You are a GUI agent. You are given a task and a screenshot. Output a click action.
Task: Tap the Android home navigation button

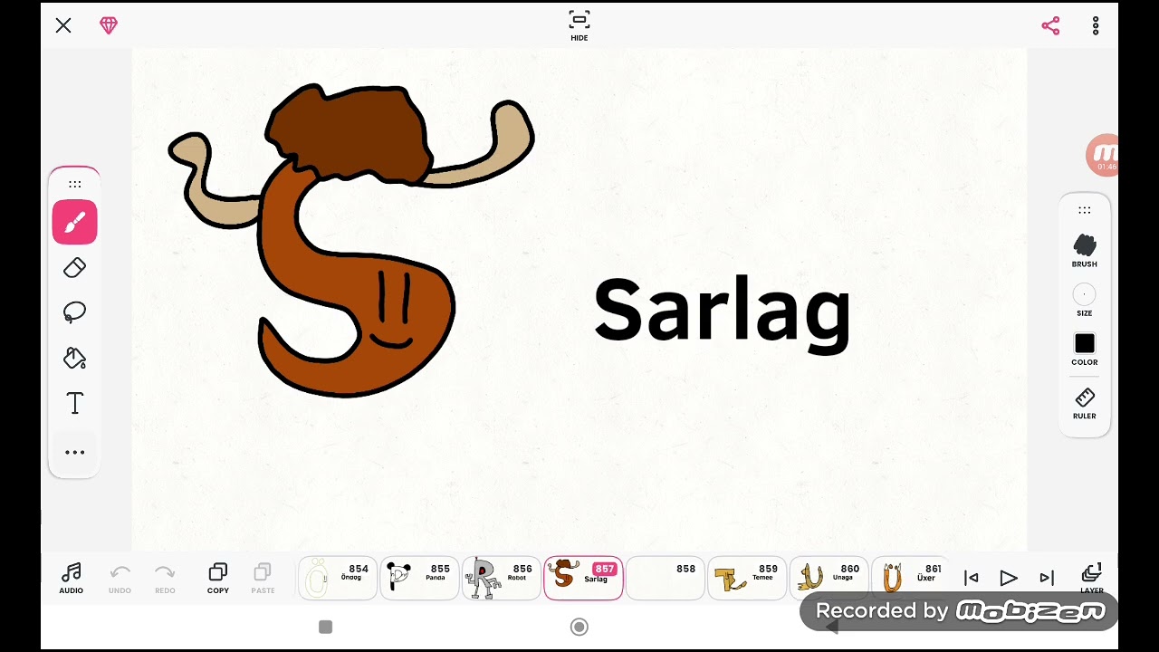point(579,627)
